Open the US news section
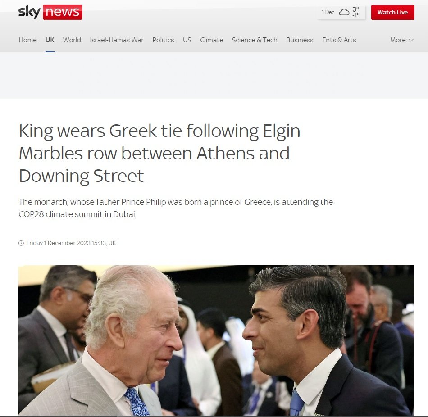Viewport: 428px width, 417px height. (187, 40)
